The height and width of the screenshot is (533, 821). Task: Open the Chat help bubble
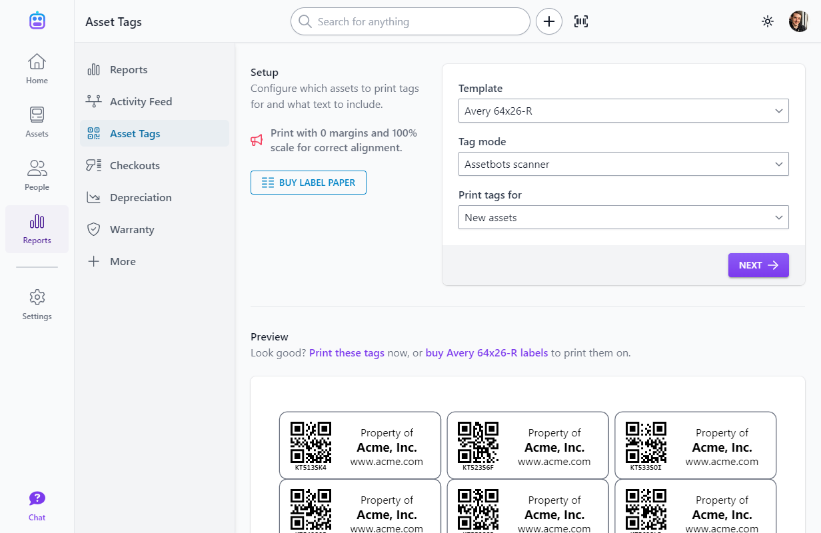[37, 506]
